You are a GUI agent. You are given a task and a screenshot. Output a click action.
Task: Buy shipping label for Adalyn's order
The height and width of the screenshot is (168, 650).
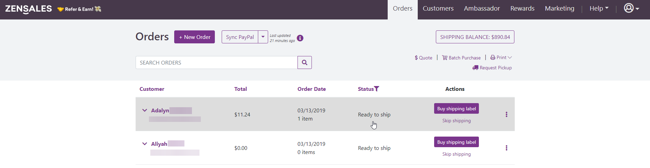[456, 109]
